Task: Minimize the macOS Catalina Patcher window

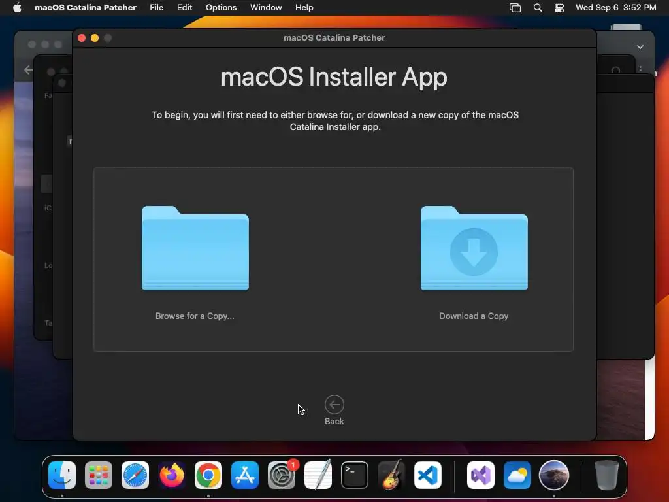Action: click(95, 38)
